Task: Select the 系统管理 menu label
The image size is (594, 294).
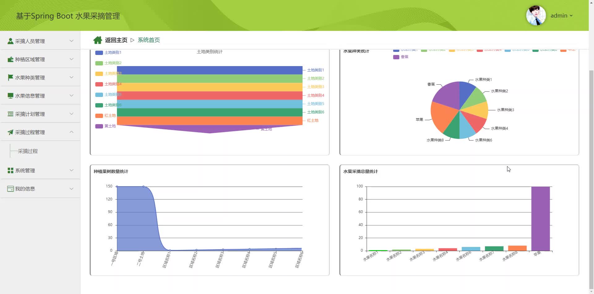Action: (25, 170)
